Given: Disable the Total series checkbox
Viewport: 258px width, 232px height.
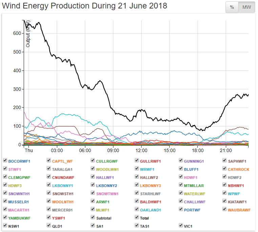Looking at the screenshot, I should (x=137, y=218).
